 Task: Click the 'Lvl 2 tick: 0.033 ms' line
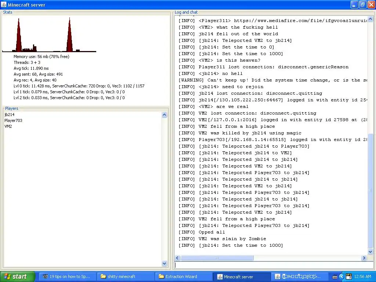click(x=69, y=98)
